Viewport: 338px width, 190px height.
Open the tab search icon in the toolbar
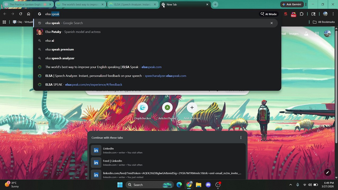pos(313,14)
